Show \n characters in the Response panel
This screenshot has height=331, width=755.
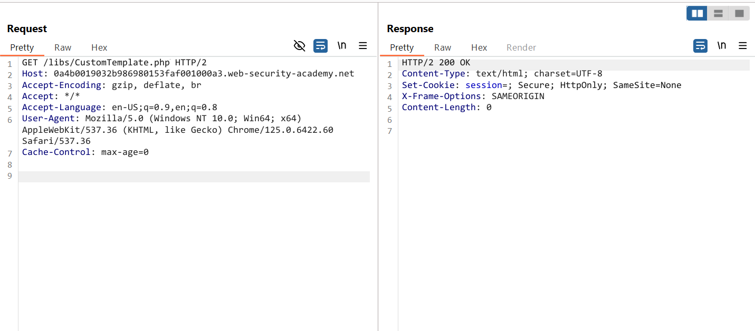click(722, 46)
